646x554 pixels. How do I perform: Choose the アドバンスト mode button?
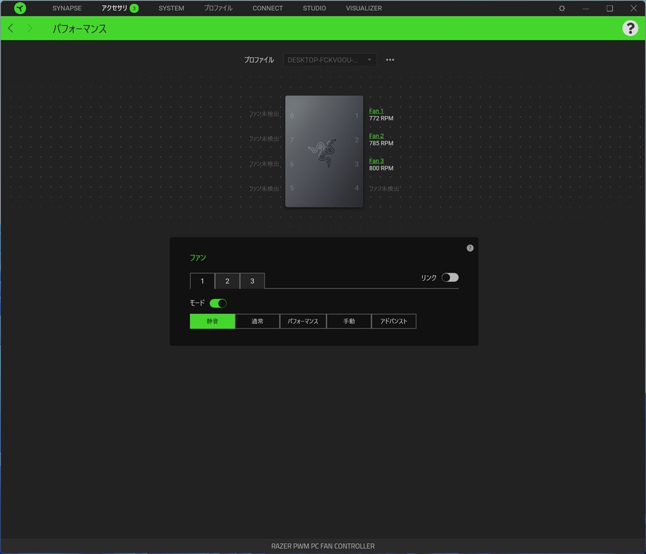tap(394, 321)
